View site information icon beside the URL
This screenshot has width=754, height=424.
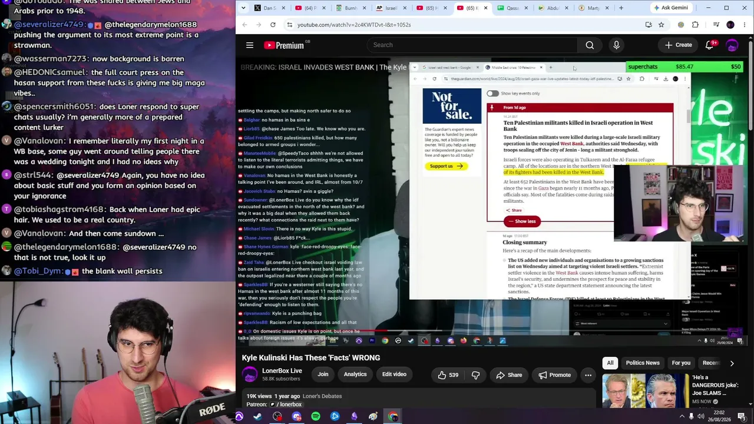click(289, 25)
